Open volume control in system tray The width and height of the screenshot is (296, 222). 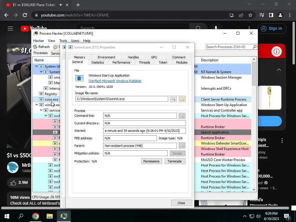tap(258, 216)
